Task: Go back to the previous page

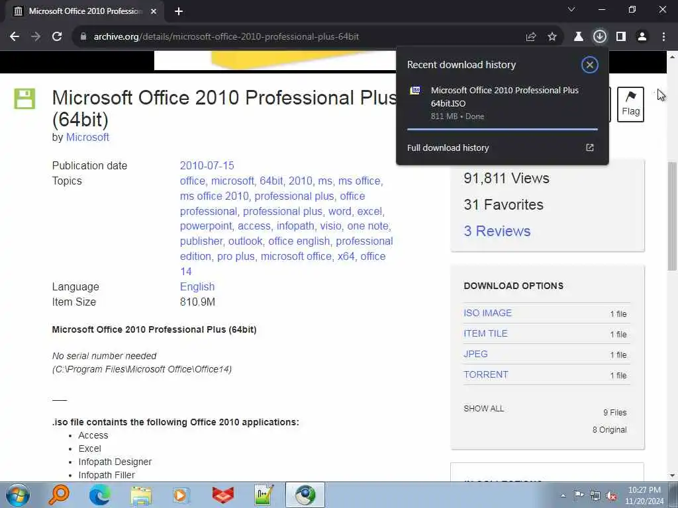Action: pos(15,37)
